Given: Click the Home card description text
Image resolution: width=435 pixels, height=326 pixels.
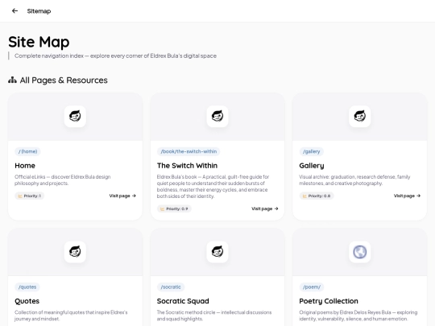Looking at the screenshot, I should tap(63, 180).
